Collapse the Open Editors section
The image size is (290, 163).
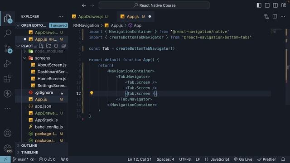pos(18,25)
